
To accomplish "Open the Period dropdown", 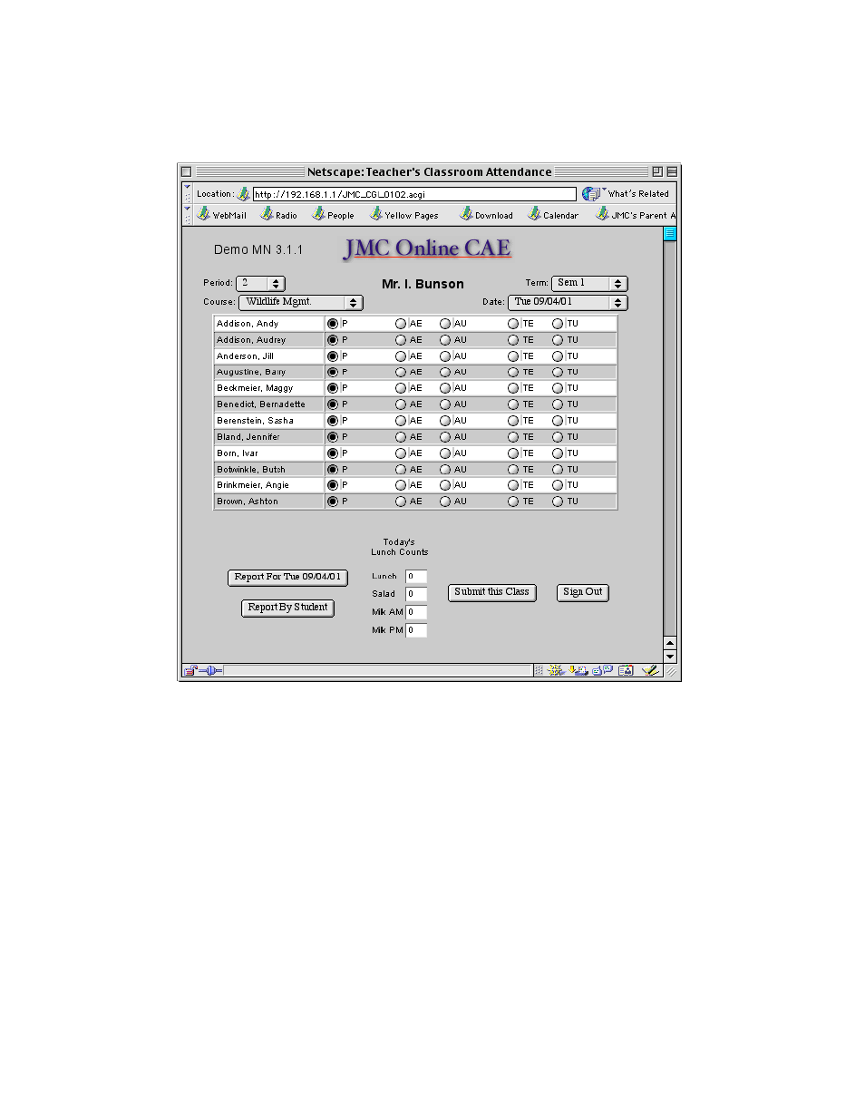I will (261, 284).
